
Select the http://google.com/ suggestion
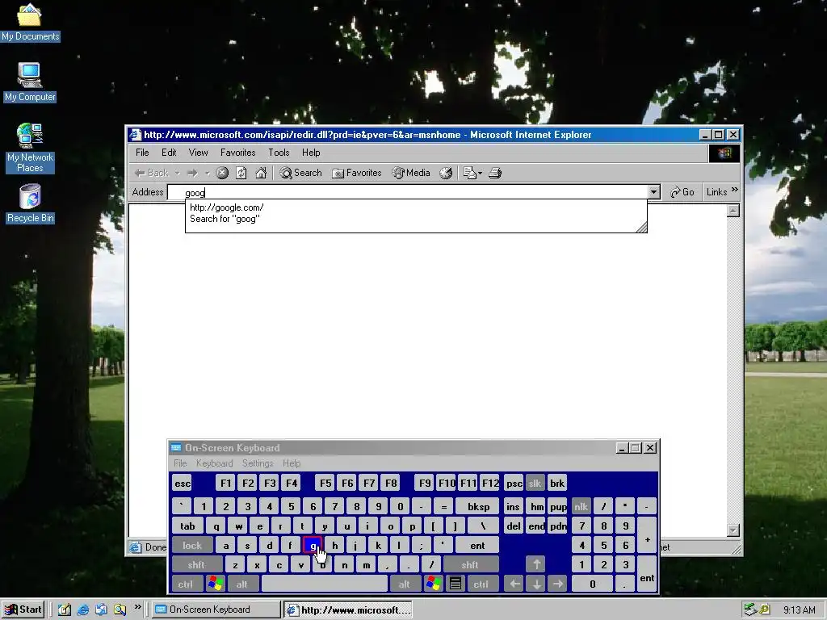coord(226,207)
